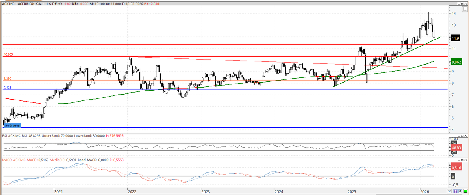Viewport: 469px width, 195px height.
Task: Click the 2021 label on time axis
Action: (x=58, y=192)
